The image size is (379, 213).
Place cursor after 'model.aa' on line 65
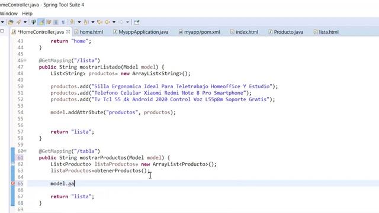[x=74, y=183]
